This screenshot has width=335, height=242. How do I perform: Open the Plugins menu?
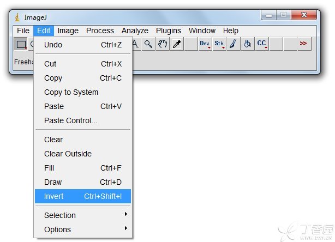169,31
